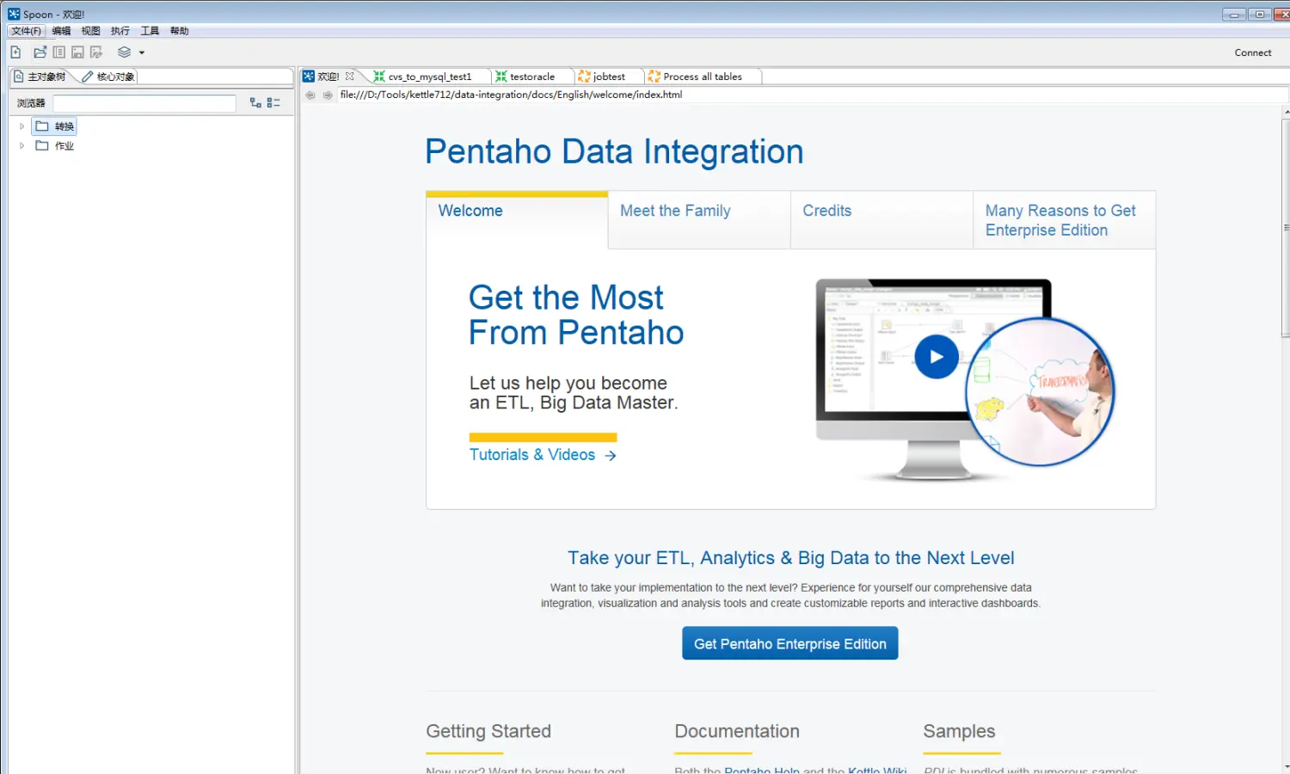Click the Pentaho Data Integration title
Image resolution: width=1290 pixels, height=774 pixels.
point(614,151)
